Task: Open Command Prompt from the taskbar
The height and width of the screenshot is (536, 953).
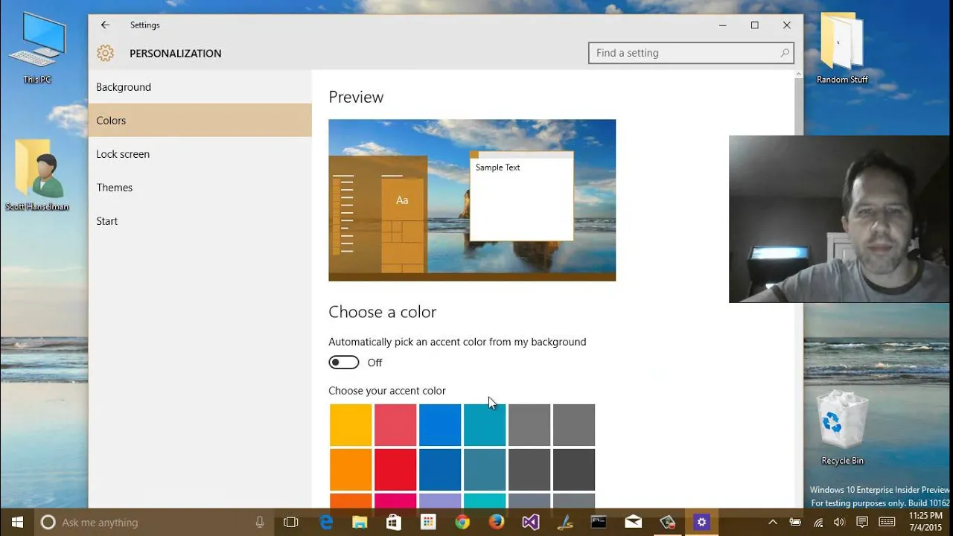Action: 599,523
